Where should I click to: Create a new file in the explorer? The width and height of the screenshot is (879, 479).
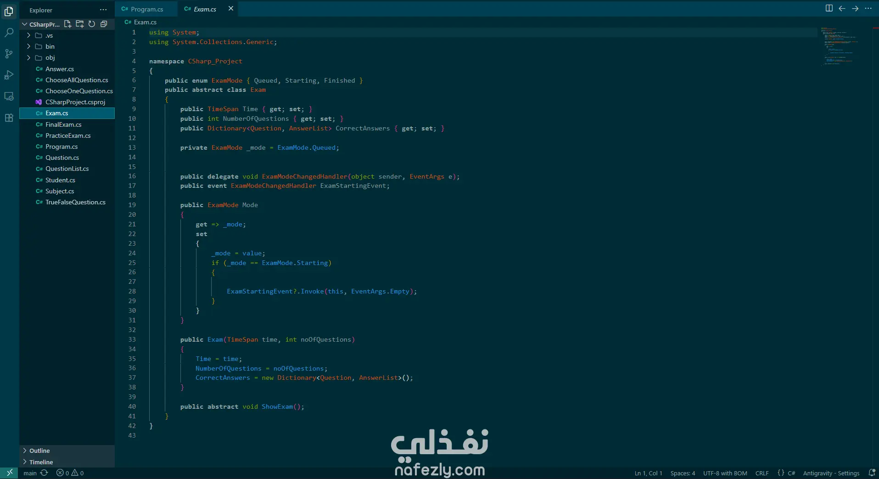pyautogui.click(x=67, y=24)
